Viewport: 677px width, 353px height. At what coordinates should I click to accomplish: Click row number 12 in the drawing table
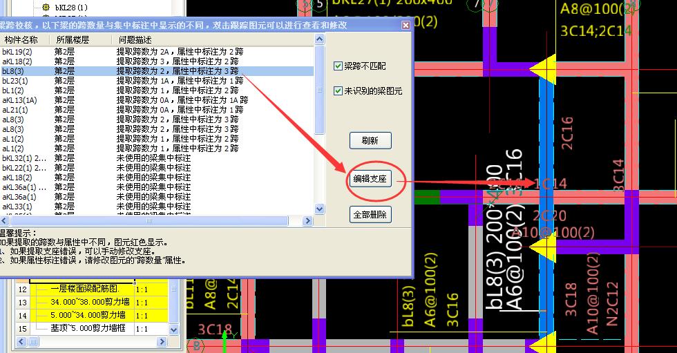coord(22,289)
